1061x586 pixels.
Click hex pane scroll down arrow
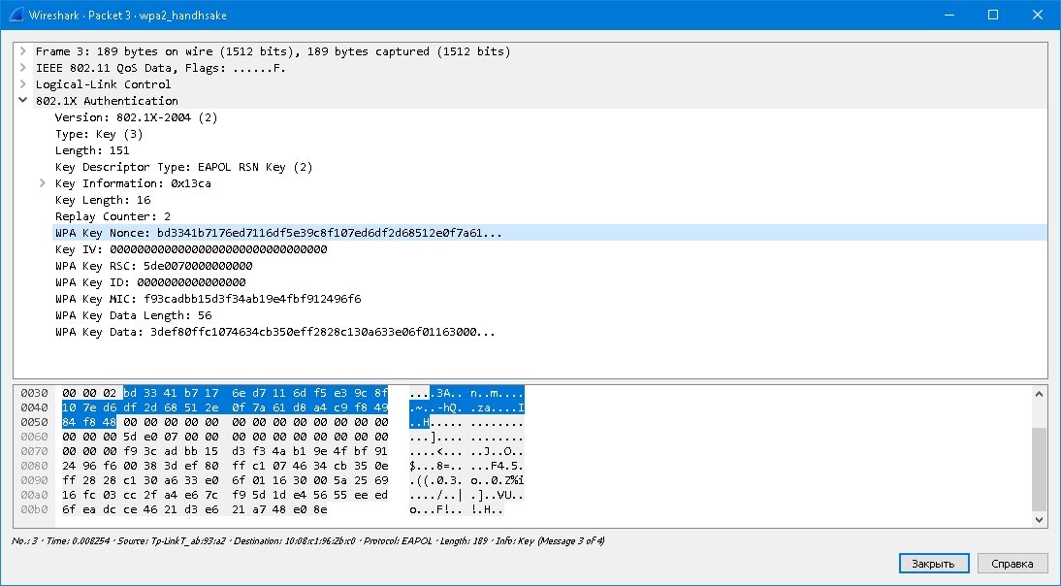(1039, 520)
